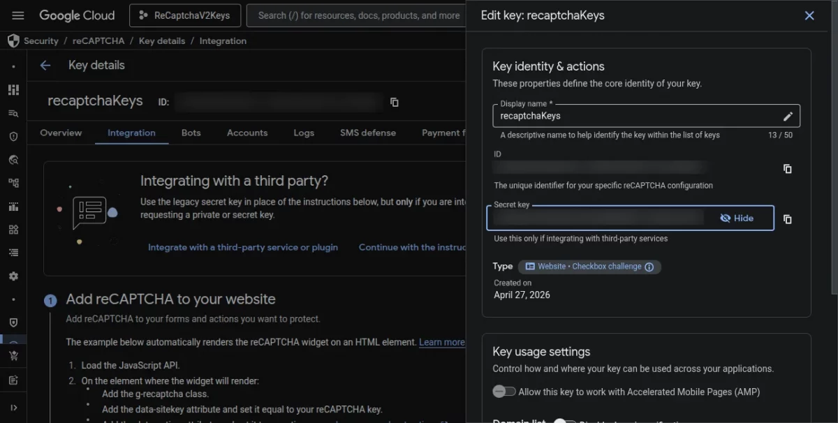Screen dimensions: 838x423
Task: Open the bar chart icon in sidebar
Action: pyautogui.click(x=13, y=207)
